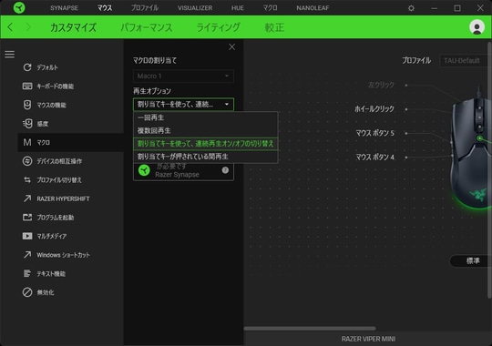Click the デフォルト reset icon
This screenshot has width=492, height=346.
tap(27, 67)
